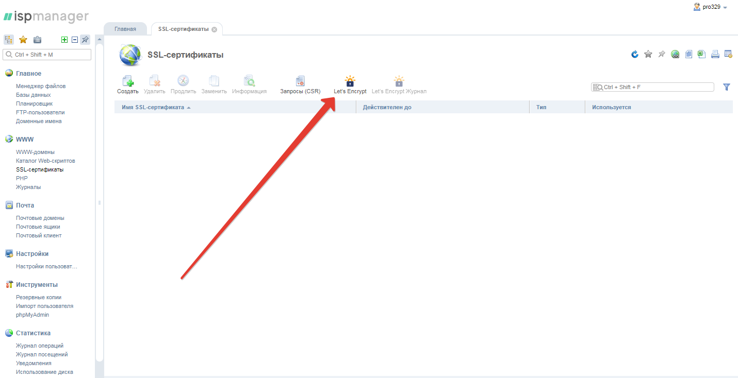Open Настройки пользователя menu item
738x378 pixels.
click(x=46, y=266)
